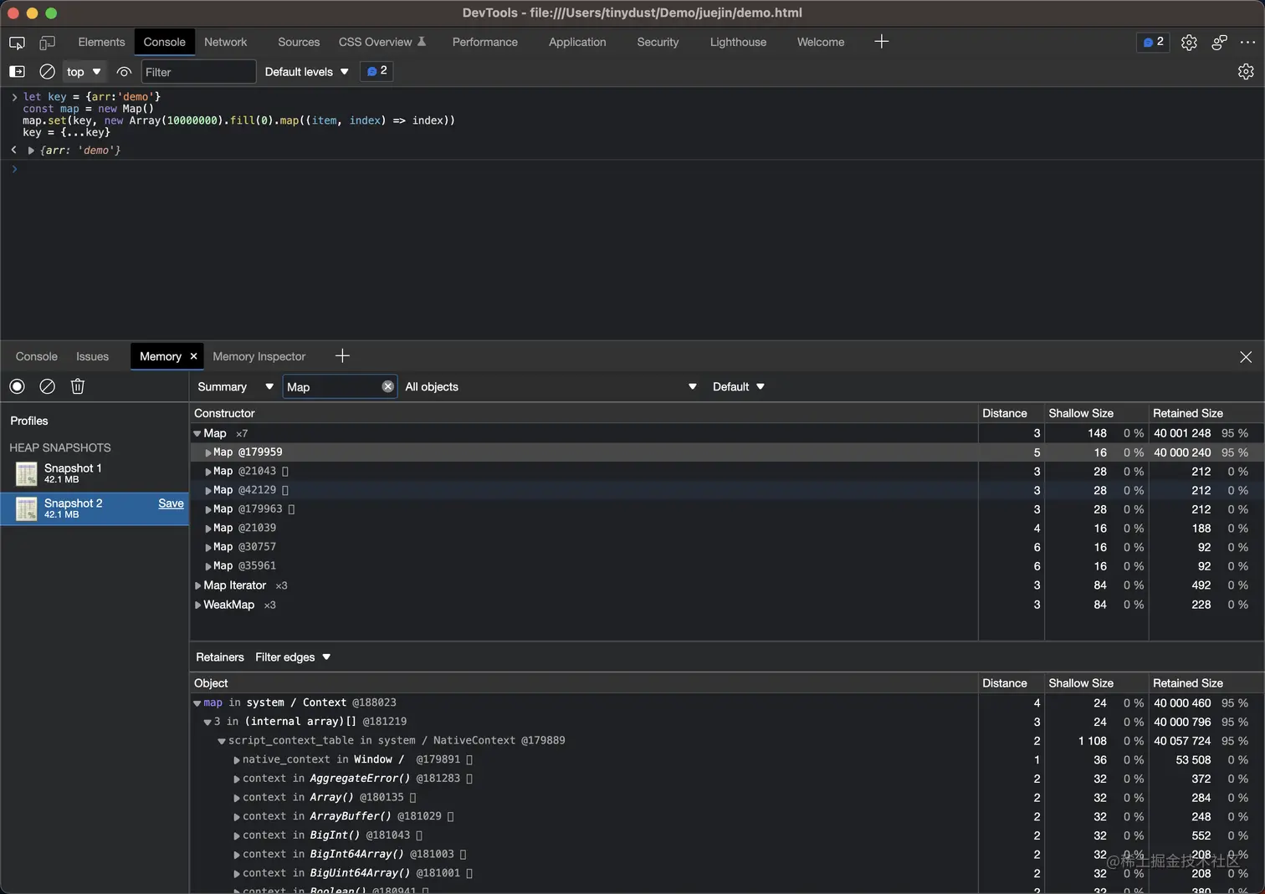Open the Network panel
The image size is (1265, 894).
point(226,42)
